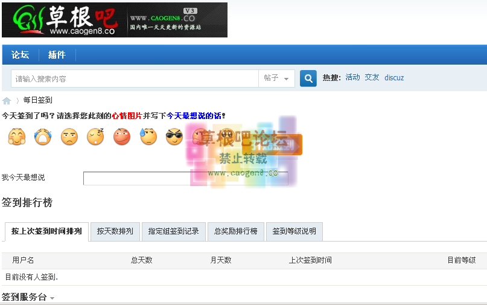Image resolution: width=487 pixels, height=305 pixels.
Task: Open the 插件 navigation menu item
Action: (57, 55)
